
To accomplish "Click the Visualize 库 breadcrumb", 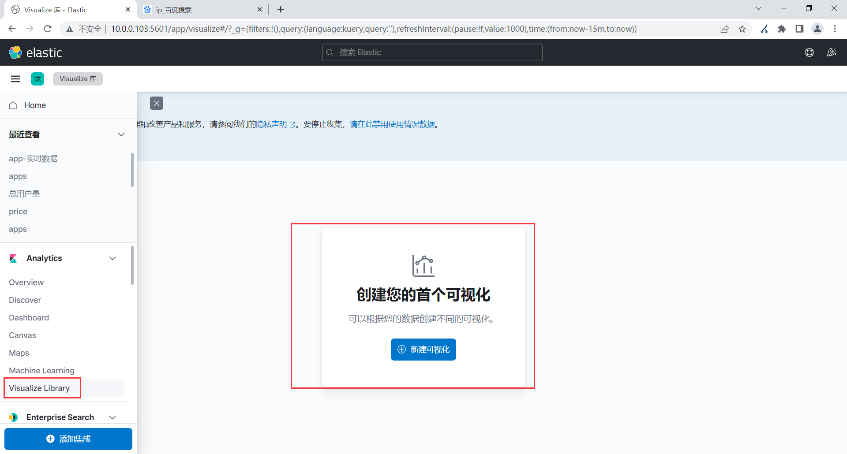I will [78, 79].
